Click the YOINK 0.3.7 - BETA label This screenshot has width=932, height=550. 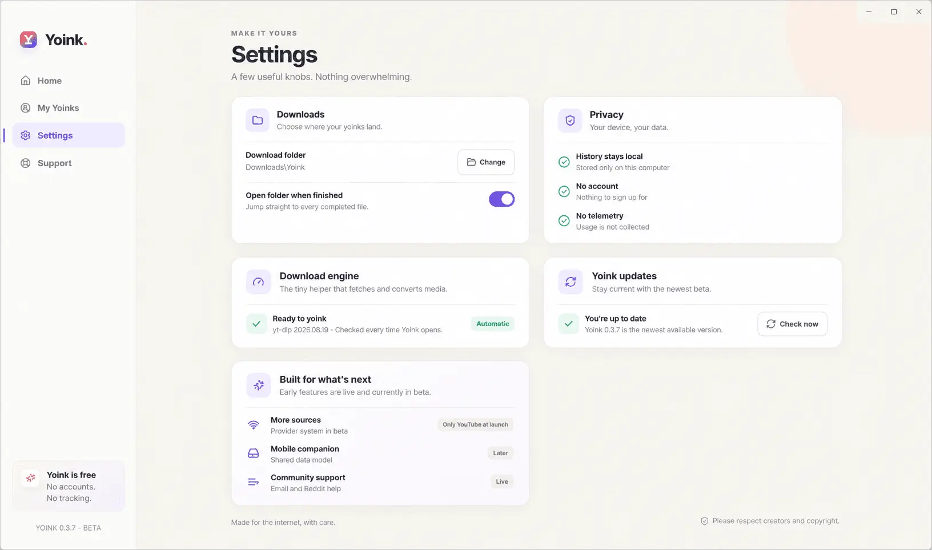[68, 528]
